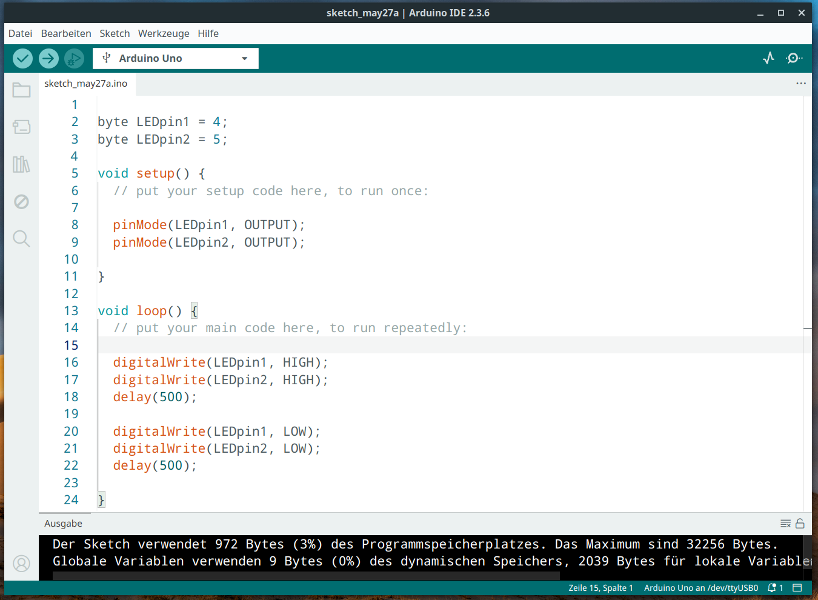Open the Library Manager sidebar
The height and width of the screenshot is (600, 818).
(x=21, y=164)
